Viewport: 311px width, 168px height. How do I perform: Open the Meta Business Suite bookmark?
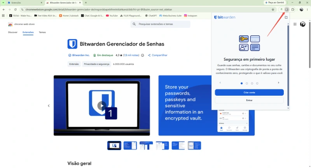tap(171, 16)
